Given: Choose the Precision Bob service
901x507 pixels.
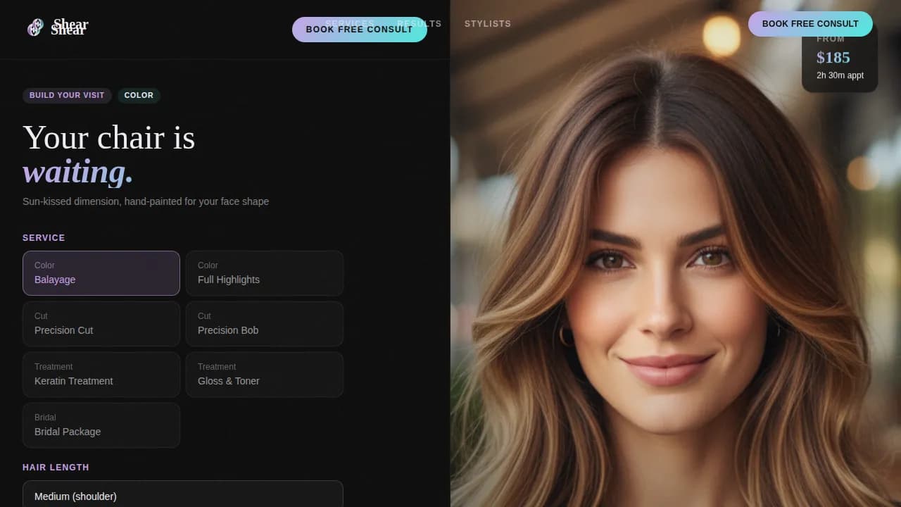Looking at the screenshot, I should (265, 324).
